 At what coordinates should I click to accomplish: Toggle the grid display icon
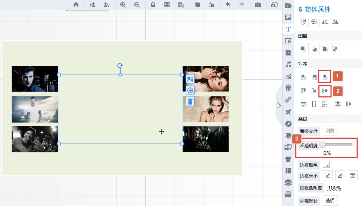coord(167,5)
